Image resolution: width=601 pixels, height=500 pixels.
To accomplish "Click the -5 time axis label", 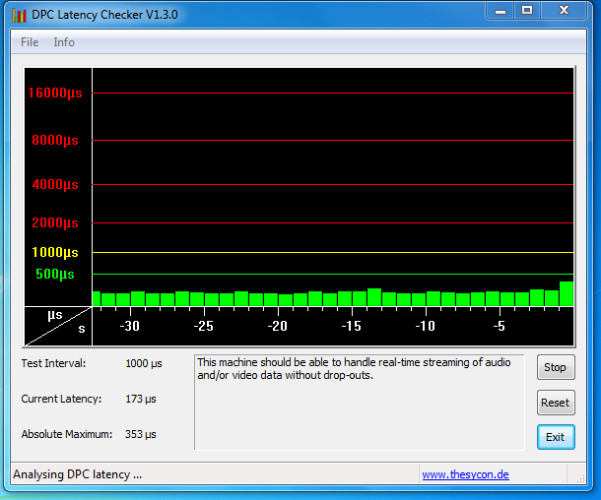I will (x=500, y=326).
